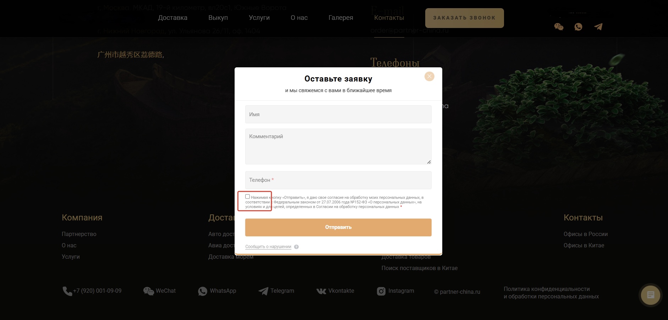Click the Телефон input field
Viewport: 668px width, 320px height.
[x=338, y=180]
